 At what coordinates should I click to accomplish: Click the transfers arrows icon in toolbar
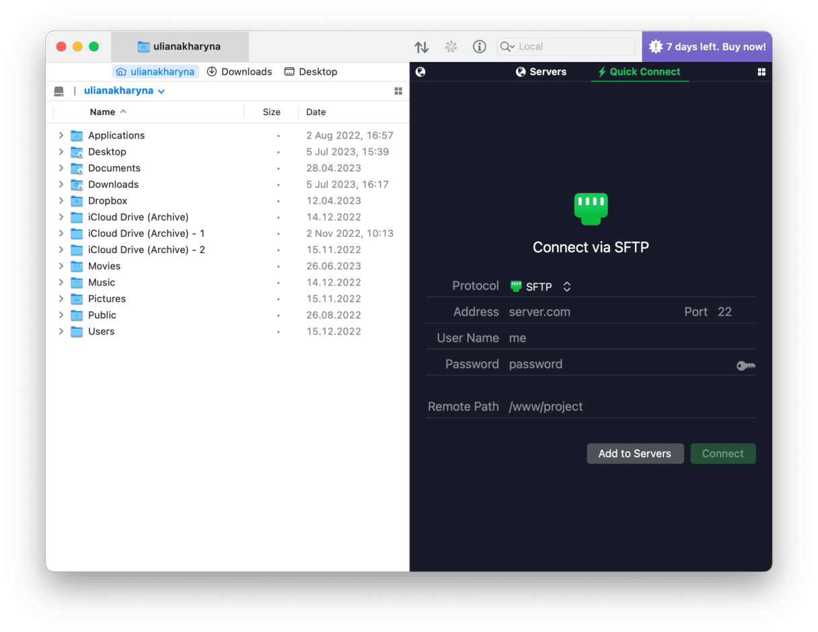point(421,47)
